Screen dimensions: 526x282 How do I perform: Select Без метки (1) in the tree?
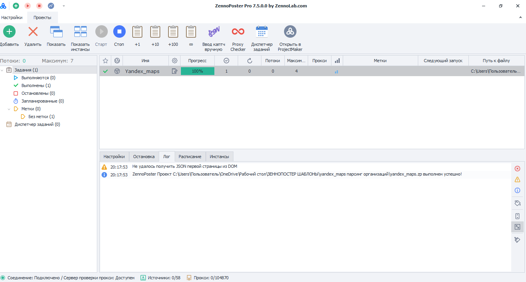click(x=42, y=117)
